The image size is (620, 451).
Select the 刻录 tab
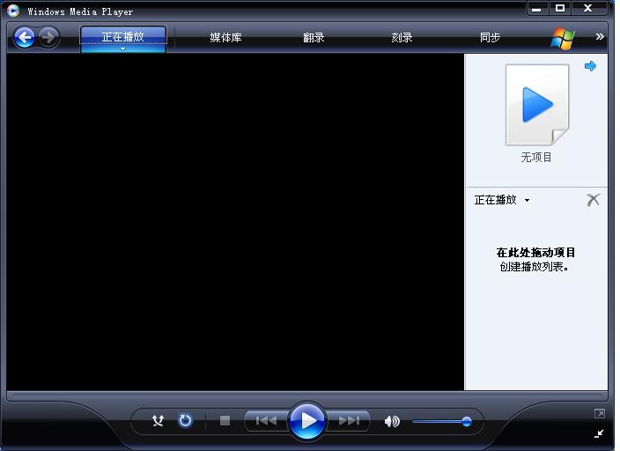click(402, 38)
